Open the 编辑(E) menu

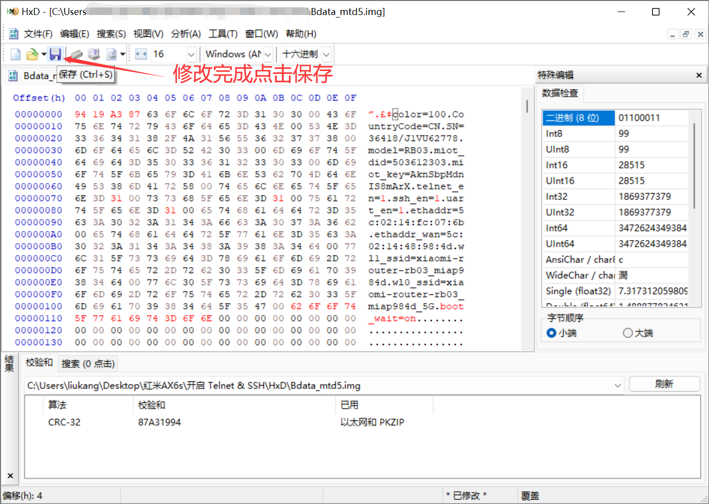click(x=74, y=33)
